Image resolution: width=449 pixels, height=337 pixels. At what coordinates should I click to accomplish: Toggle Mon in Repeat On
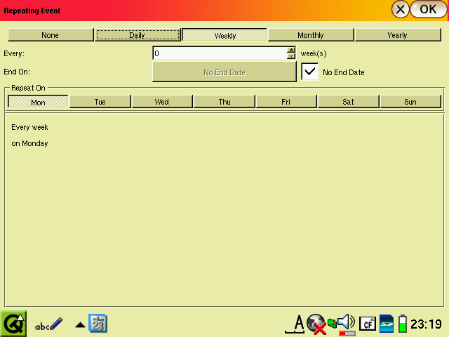(x=38, y=102)
